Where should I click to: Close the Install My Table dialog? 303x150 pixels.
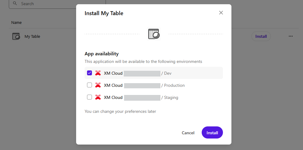(x=221, y=13)
